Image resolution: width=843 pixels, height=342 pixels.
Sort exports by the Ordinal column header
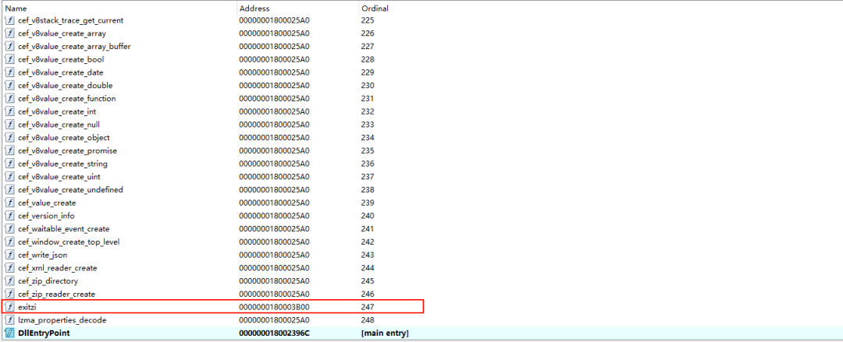pyautogui.click(x=600, y=9)
